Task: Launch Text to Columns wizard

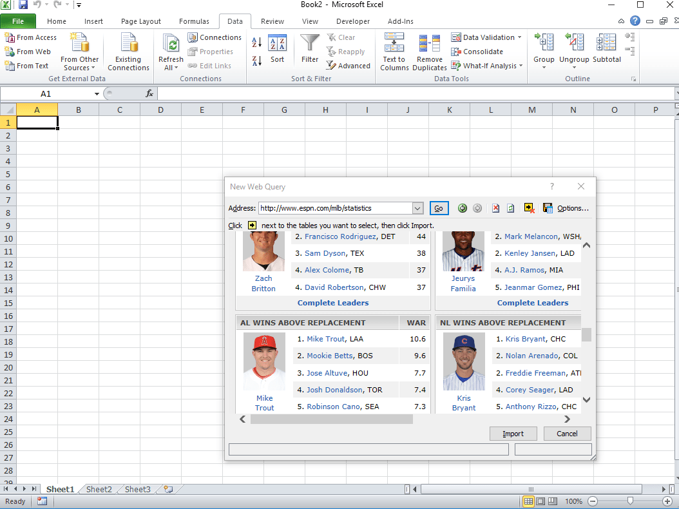Action: 394,51
